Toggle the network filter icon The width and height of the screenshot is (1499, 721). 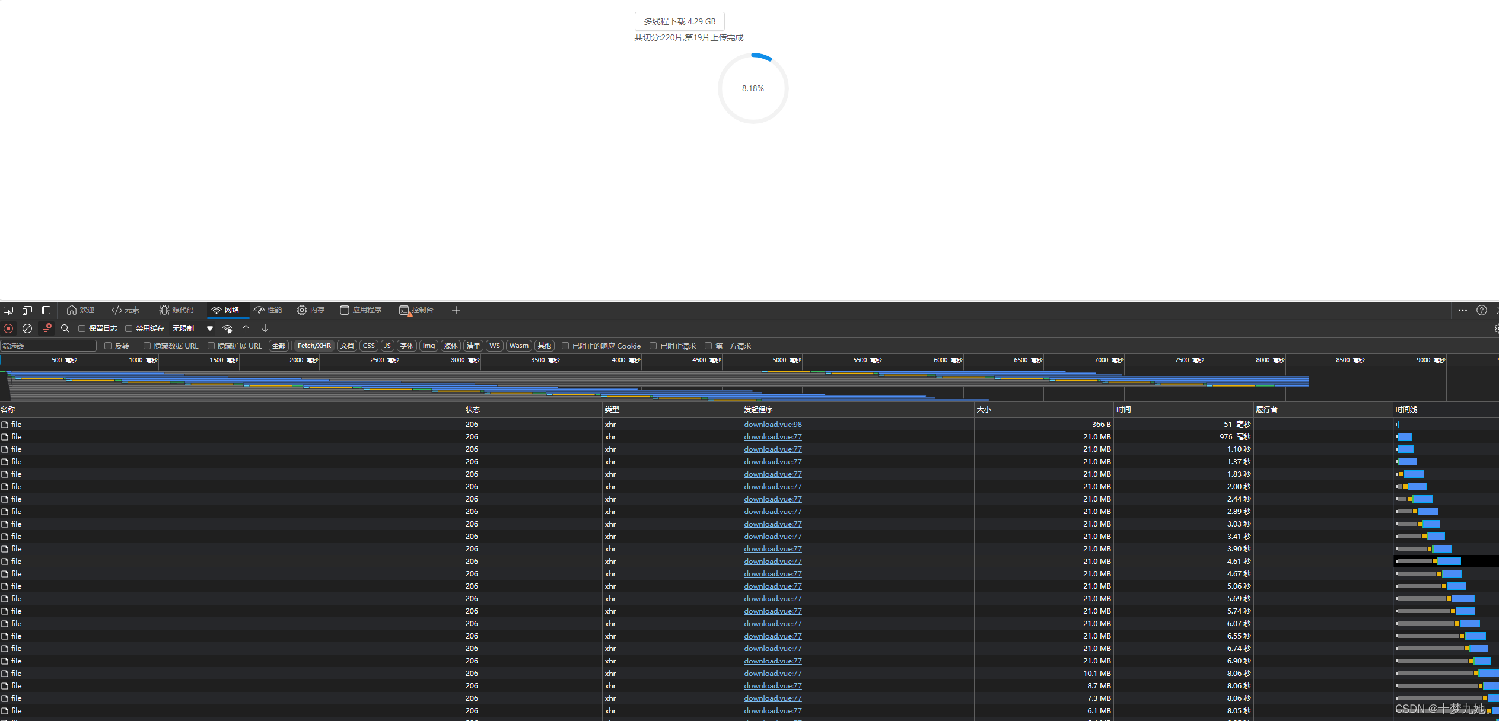(46, 328)
